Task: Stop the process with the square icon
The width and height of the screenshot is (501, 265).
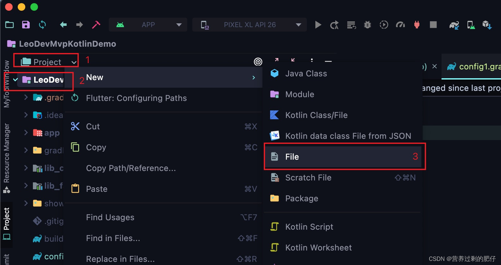Action: click(x=433, y=25)
